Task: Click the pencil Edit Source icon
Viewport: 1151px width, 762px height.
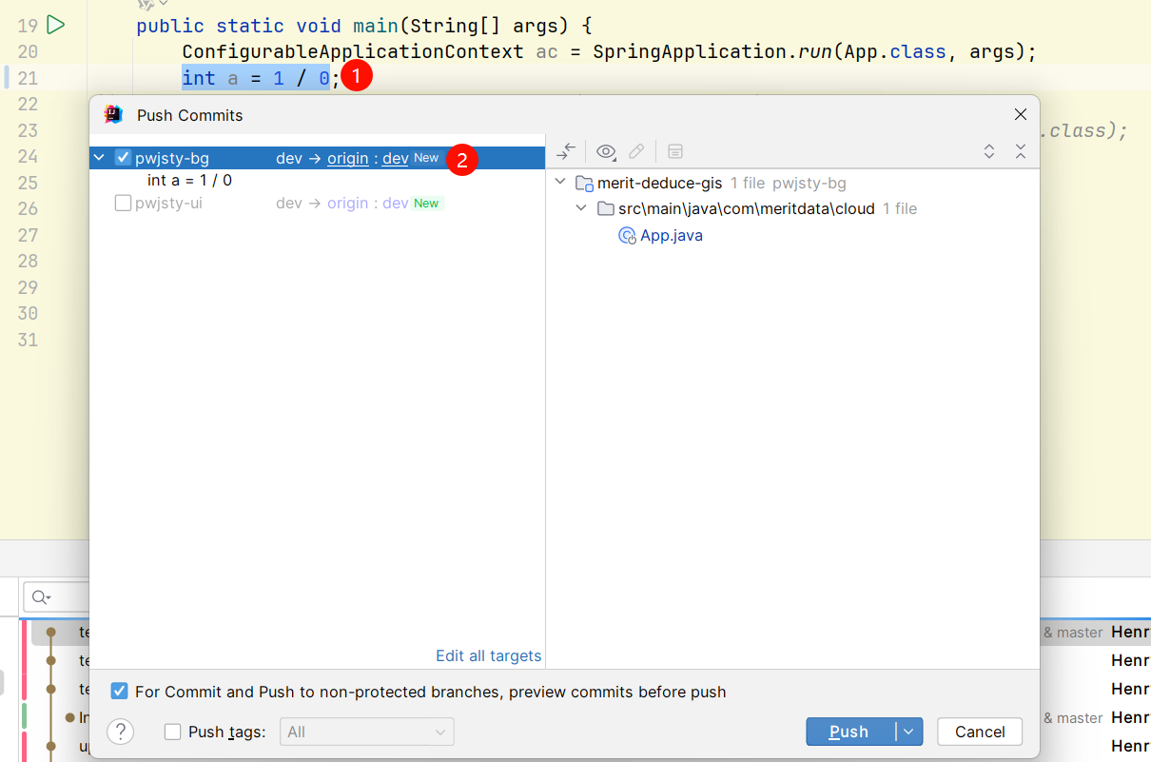Action: click(636, 151)
